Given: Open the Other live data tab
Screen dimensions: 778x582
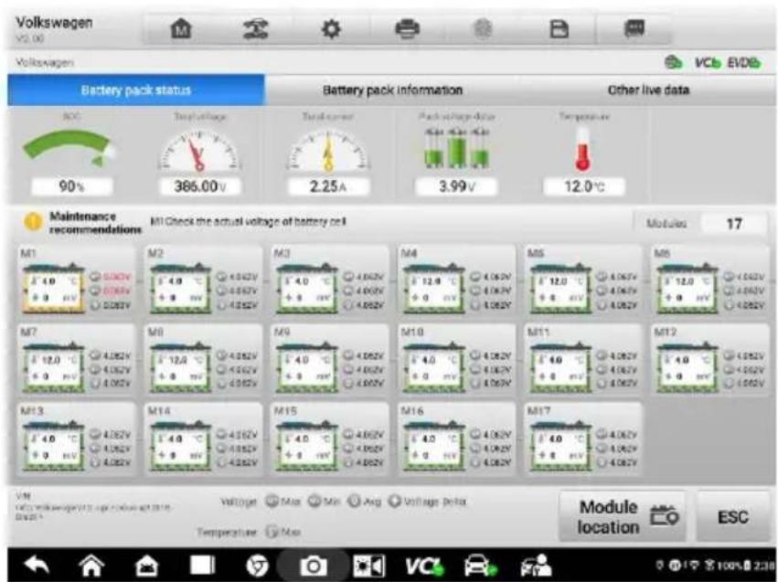Looking at the screenshot, I should click(648, 90).
